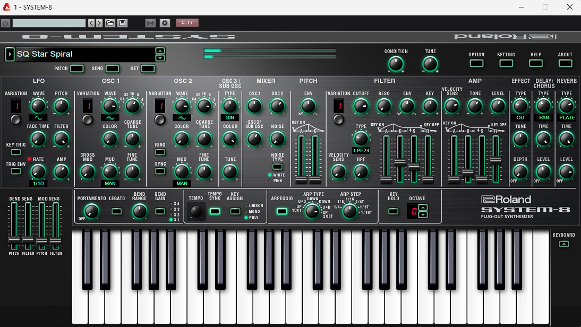Adjust the filter envelope decay slider
This screenshot has height=327, width=581.
(400, 162)
